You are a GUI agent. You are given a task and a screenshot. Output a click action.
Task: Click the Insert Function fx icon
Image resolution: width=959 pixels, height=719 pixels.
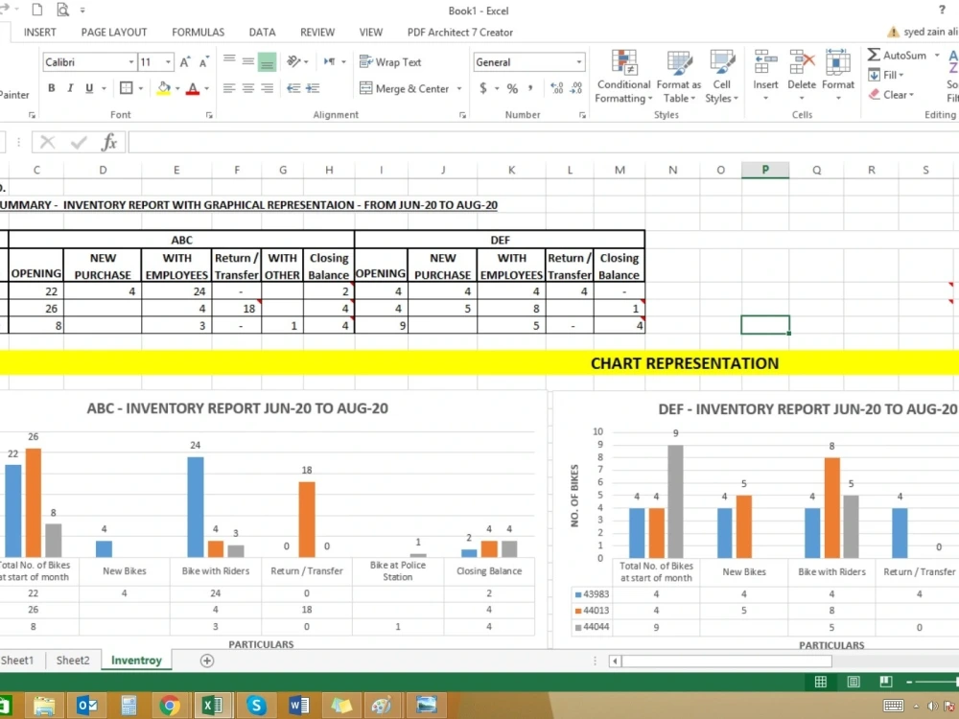point(109,143)
